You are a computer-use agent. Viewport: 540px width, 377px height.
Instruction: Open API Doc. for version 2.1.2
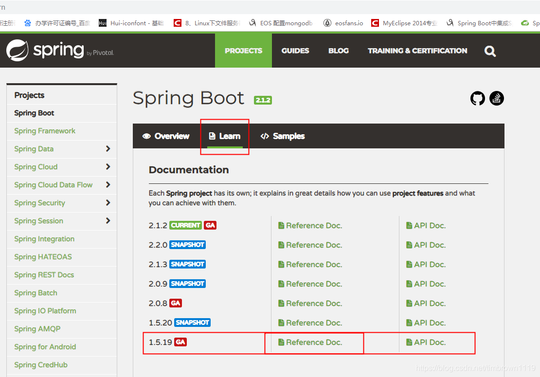tap(426, 226)
